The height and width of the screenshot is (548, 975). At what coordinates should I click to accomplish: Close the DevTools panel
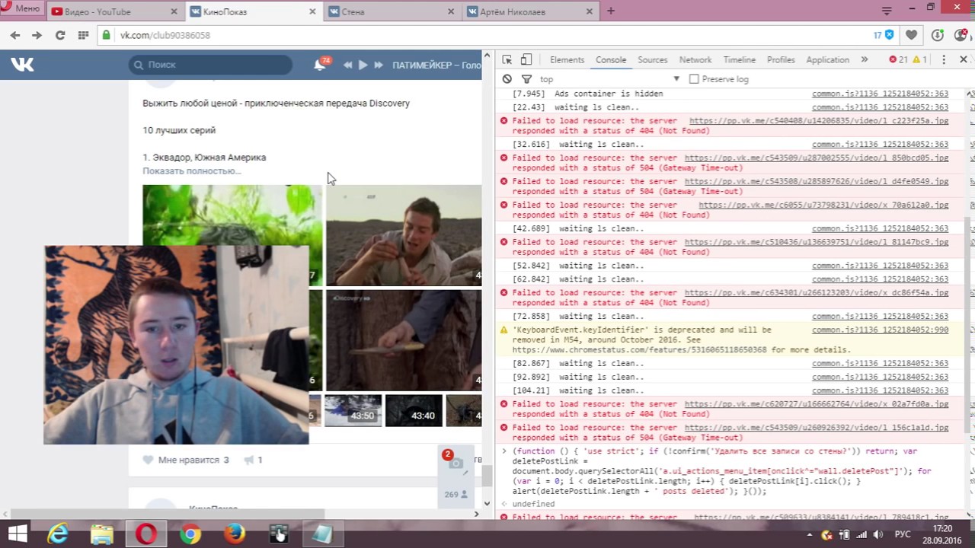[x=963, y=59]
